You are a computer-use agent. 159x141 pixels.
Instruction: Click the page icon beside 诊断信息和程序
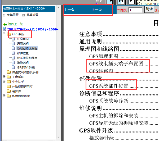coord(13,58)
